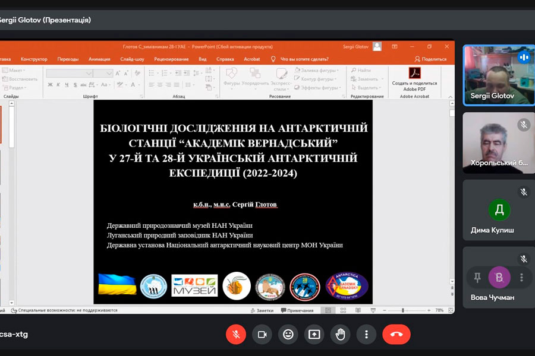Click the Sergii Glotov account avatar in PowerPoint
The width and height of the screenshot is (535, 356).
(x=377, y=47)
